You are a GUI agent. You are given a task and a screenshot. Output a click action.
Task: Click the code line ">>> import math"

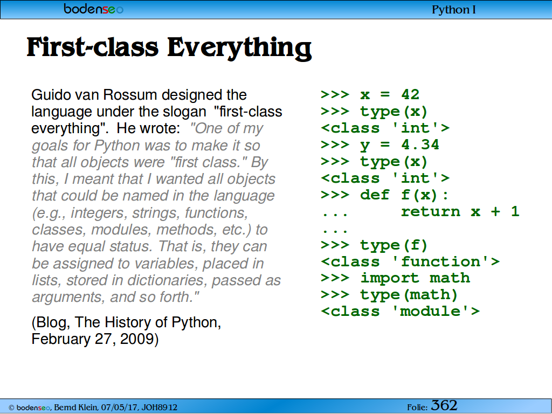[395, 278]
